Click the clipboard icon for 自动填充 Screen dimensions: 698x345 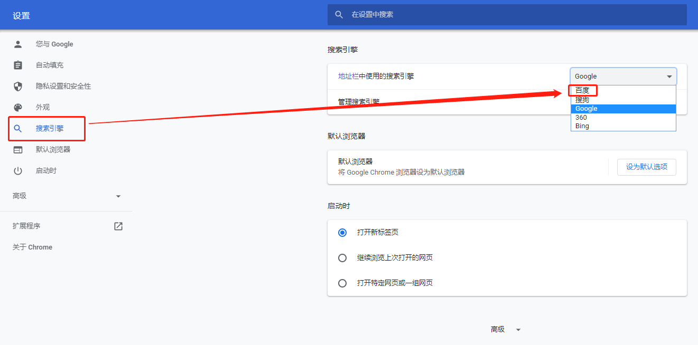tap(18, 65)
